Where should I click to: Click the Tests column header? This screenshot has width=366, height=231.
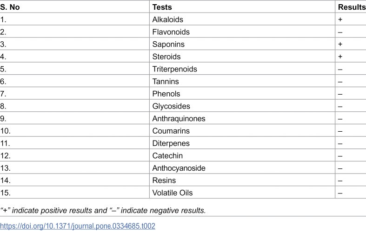click(162, 7)
